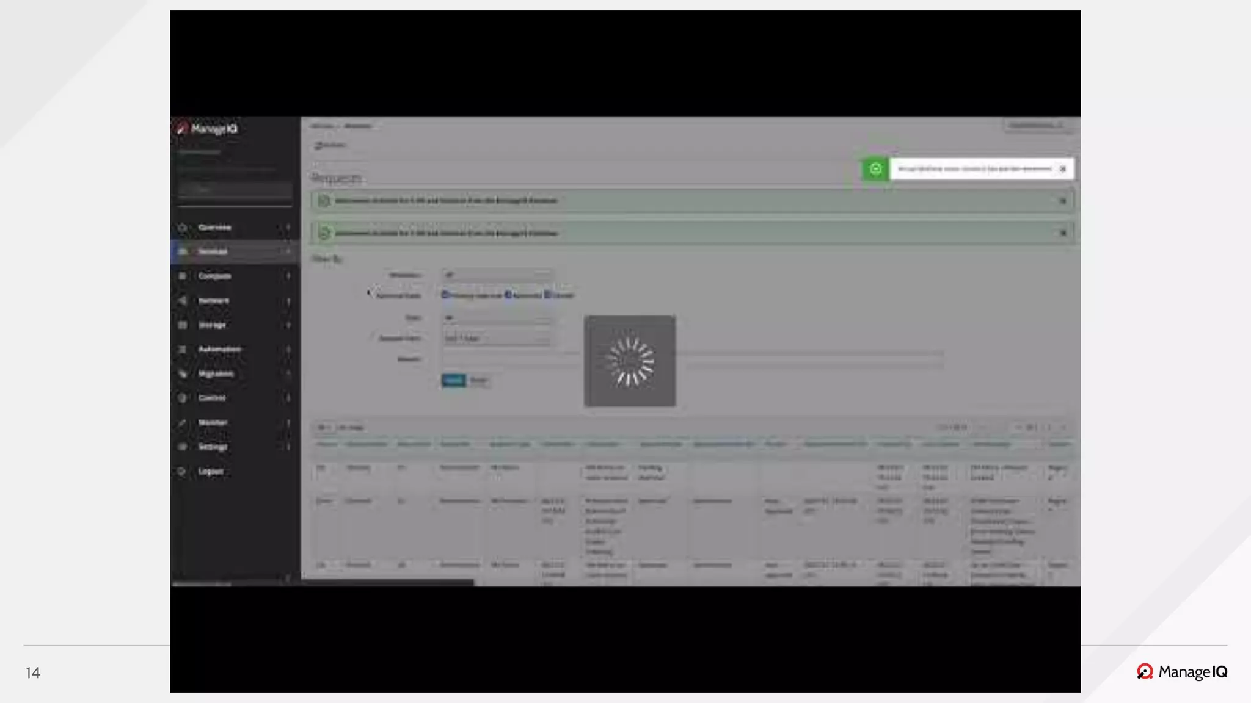This screenshot has width=1251, height=703.
Task: Click the Control sidebar icon
Action: (x=182, y=398)
